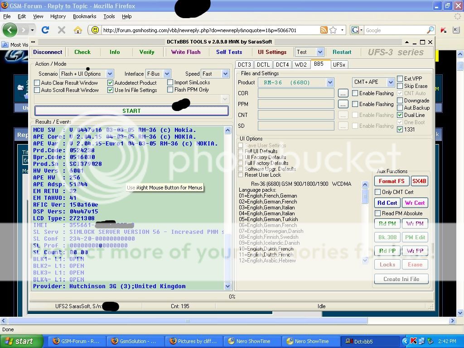Check Only CMT Cert
The image size is (464, 348).
[x=377, y=192]
